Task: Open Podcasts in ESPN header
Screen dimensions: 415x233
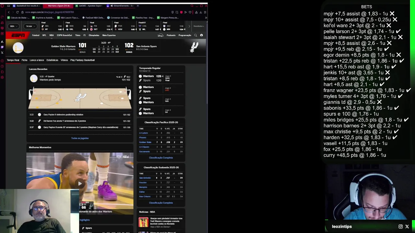Action: point(171,35)
